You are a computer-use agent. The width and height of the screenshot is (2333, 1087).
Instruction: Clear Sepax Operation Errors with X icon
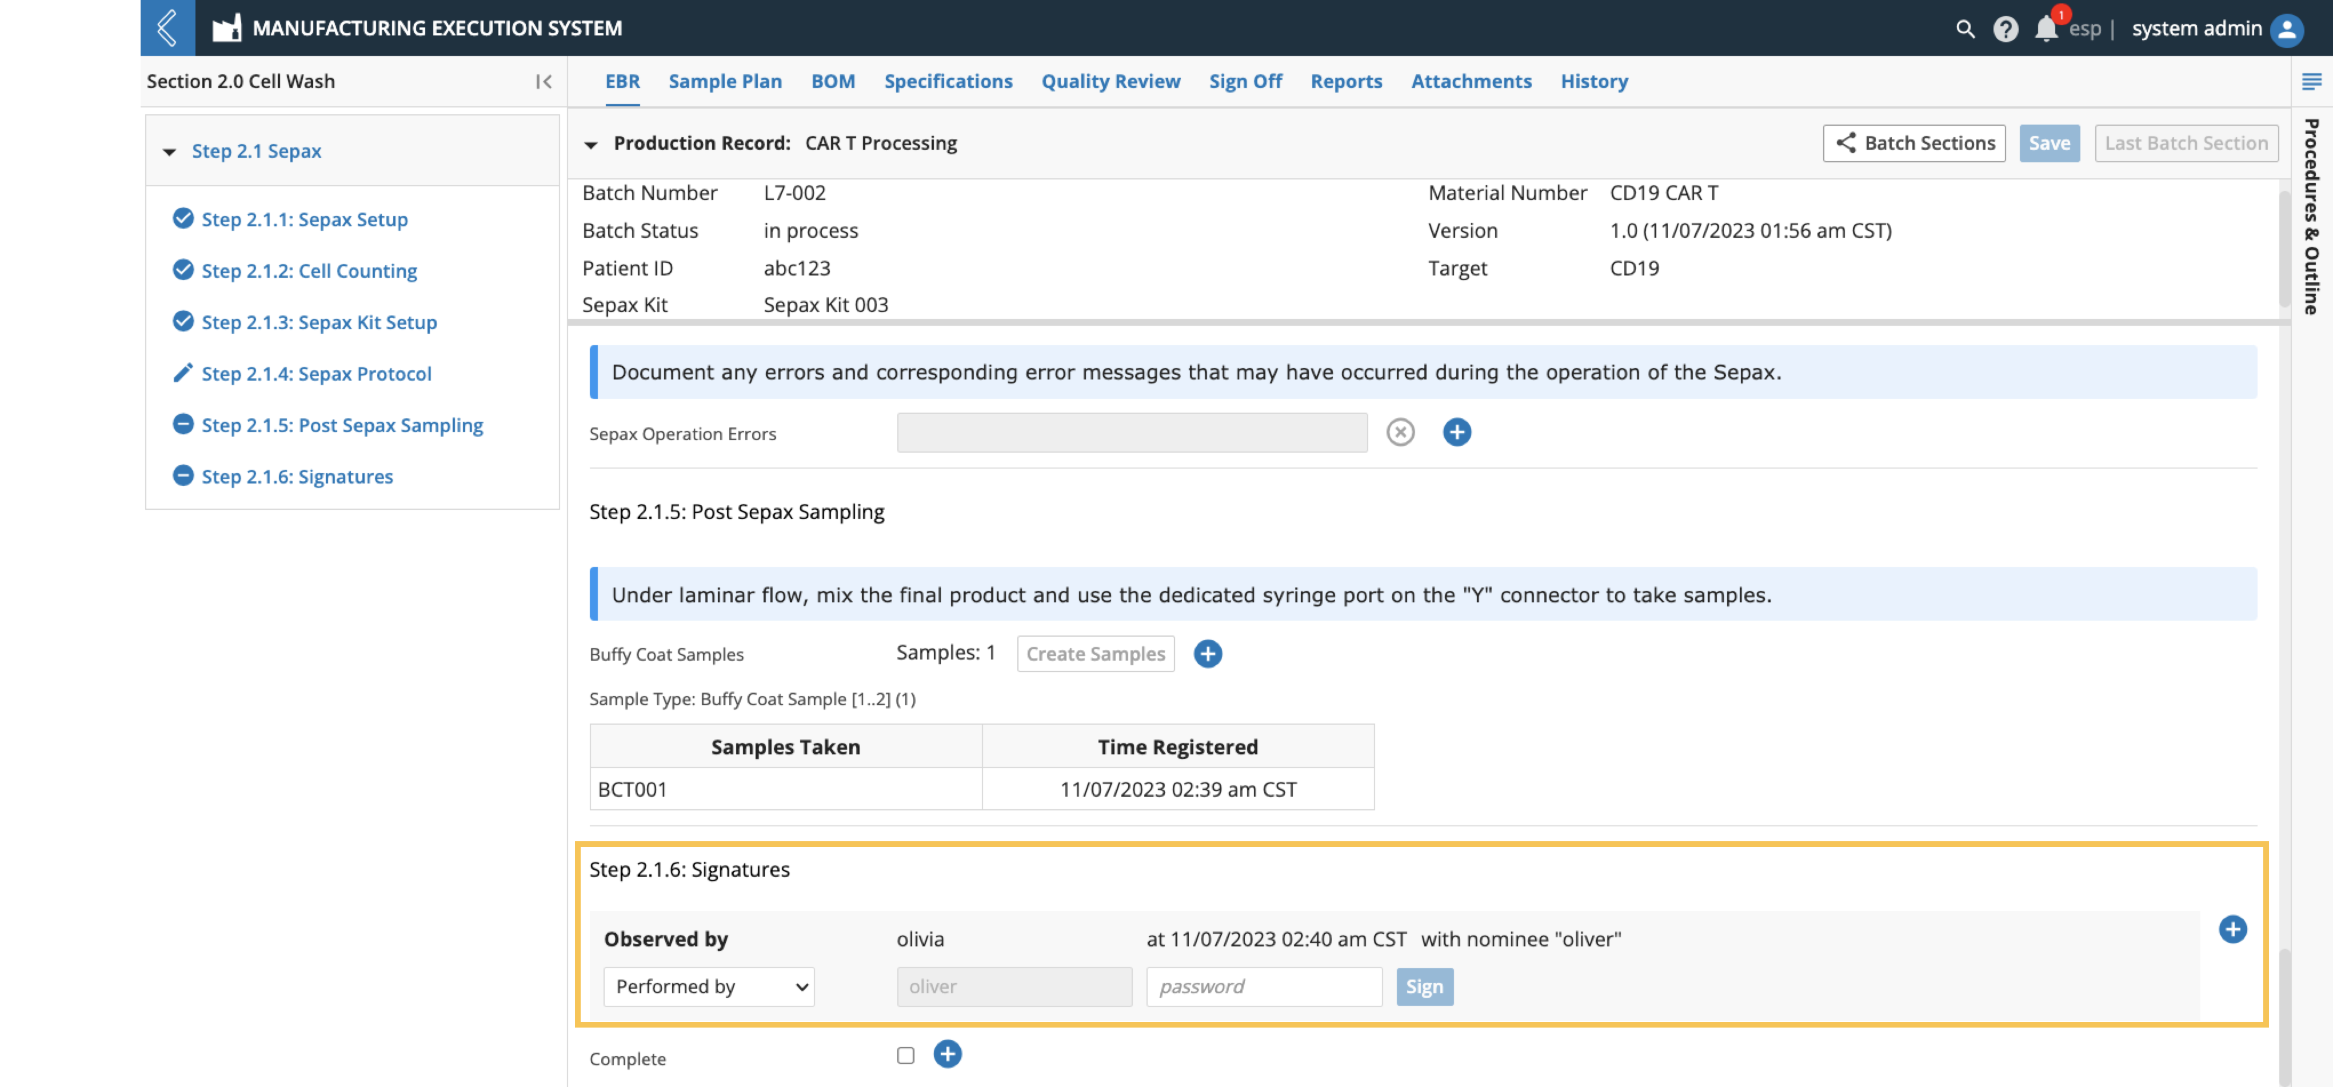click(1400, 432)
